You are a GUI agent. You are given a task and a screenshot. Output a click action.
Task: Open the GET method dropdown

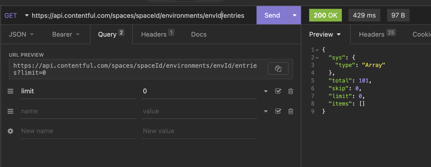16,16
